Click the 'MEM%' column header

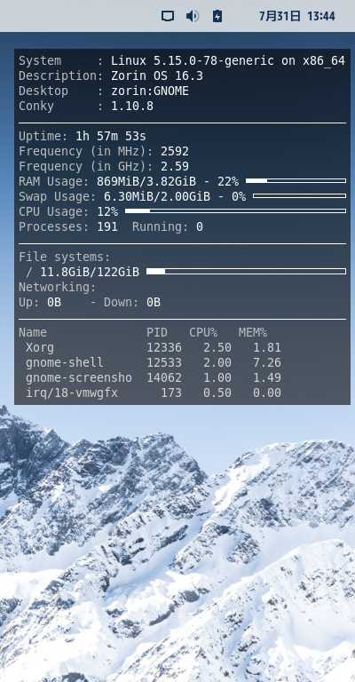253,333
